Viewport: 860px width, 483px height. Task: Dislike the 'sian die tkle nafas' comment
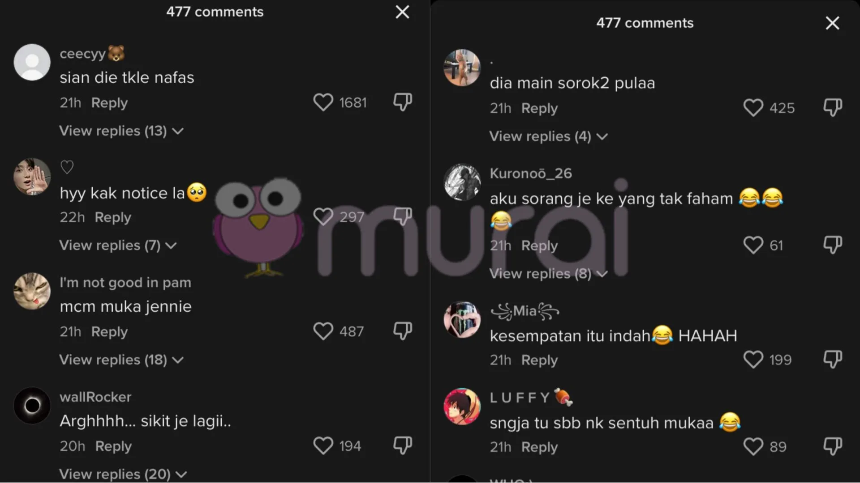point(403,102)
